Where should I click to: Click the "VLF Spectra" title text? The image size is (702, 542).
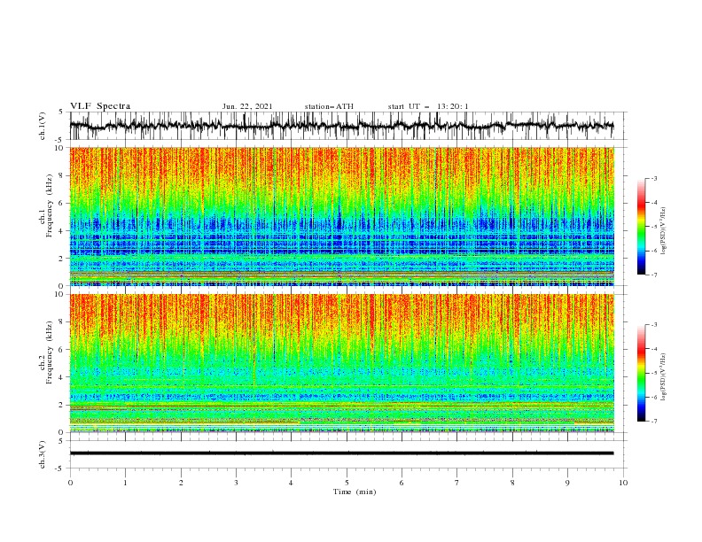100,106
